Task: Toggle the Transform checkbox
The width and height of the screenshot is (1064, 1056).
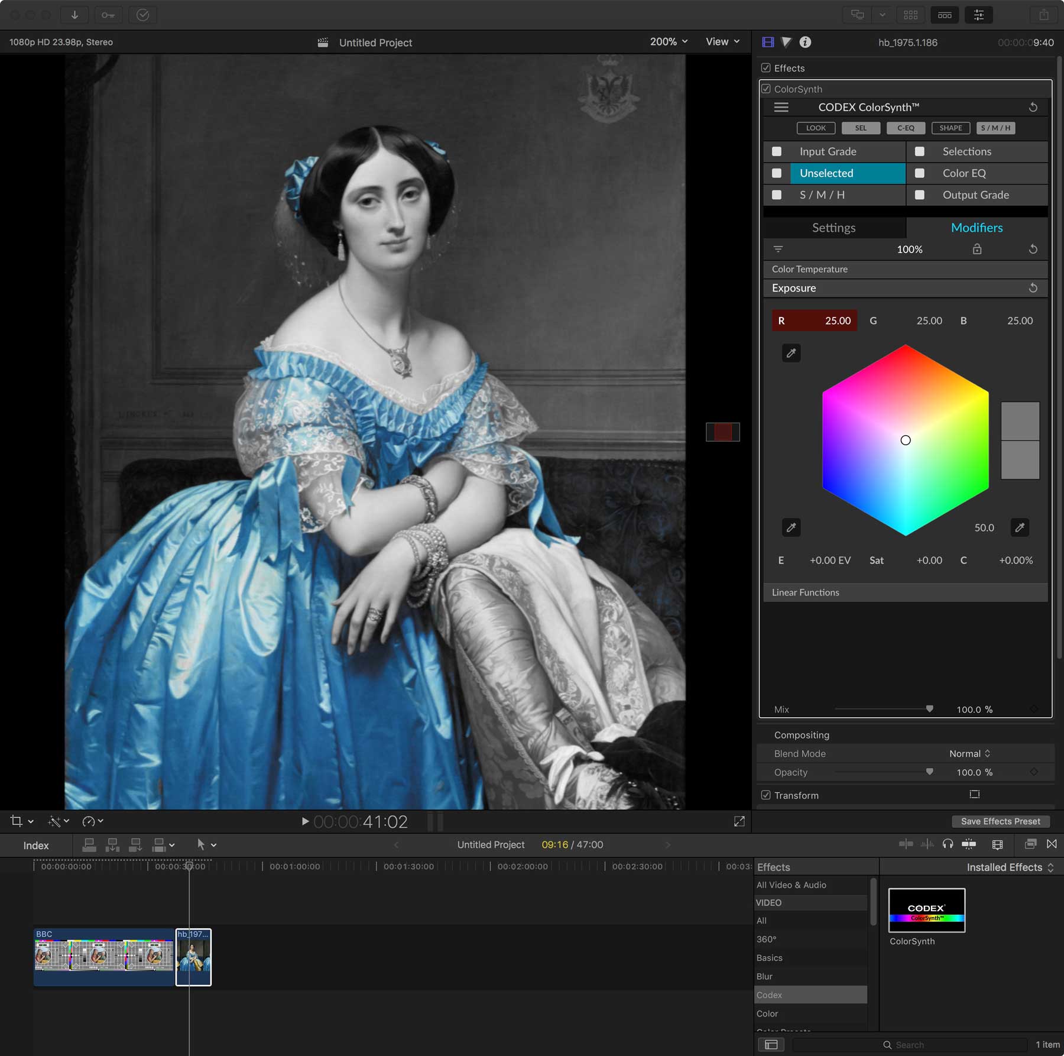Action: (766, 795)
